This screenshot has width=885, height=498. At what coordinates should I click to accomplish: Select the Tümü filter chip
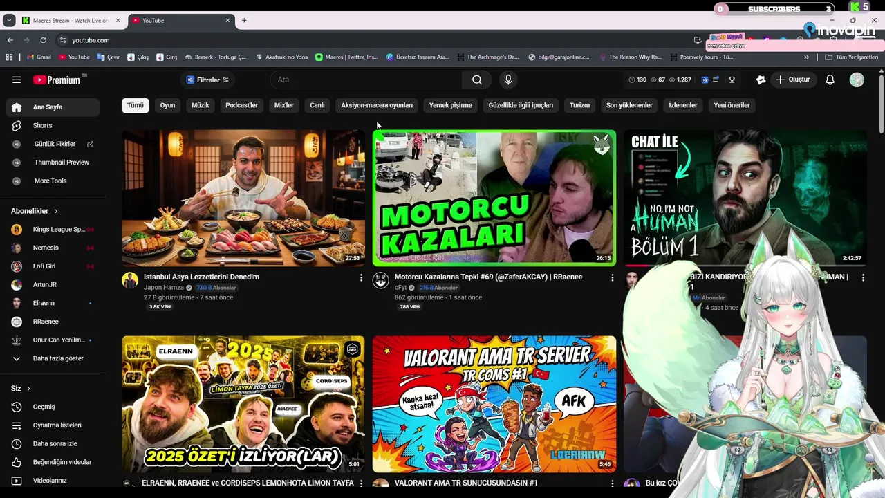coord(136,105)
